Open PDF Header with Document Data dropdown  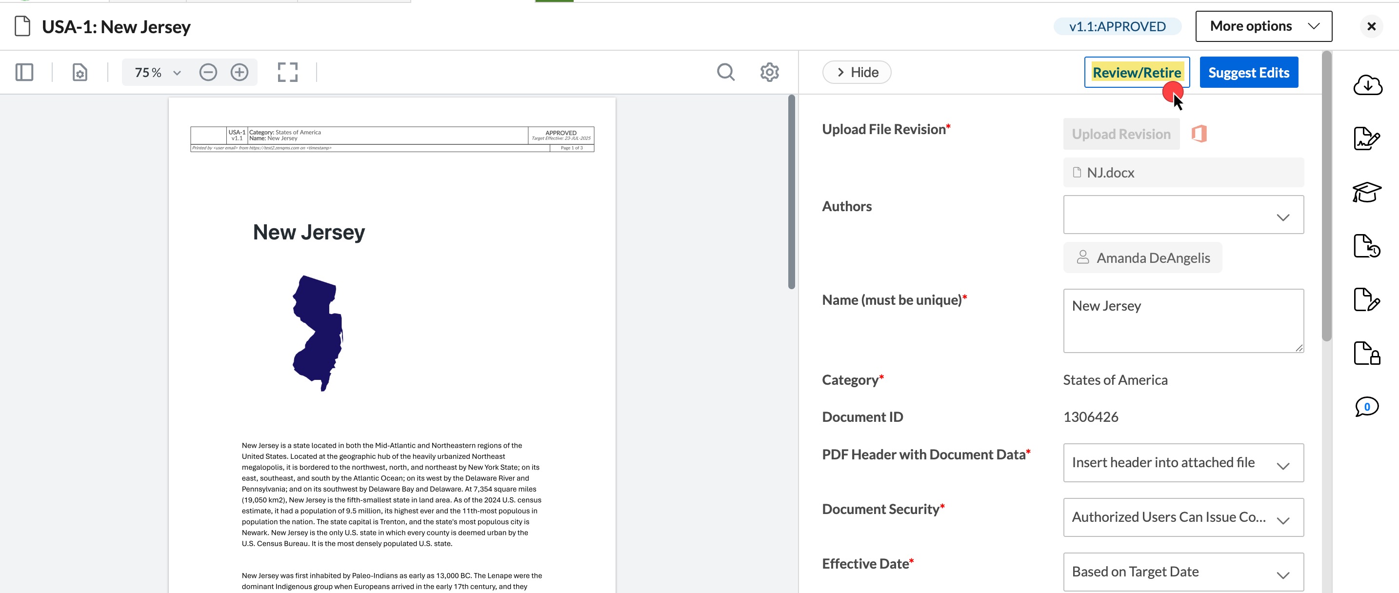[1183, 463]
